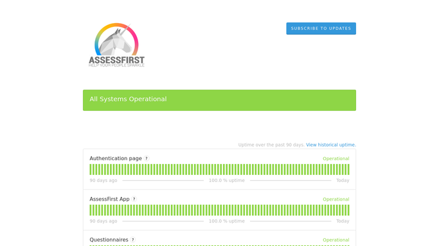Click Authentication page 100.0 % uptime text
Screen dimensions: 439x246
pos(227,181)
